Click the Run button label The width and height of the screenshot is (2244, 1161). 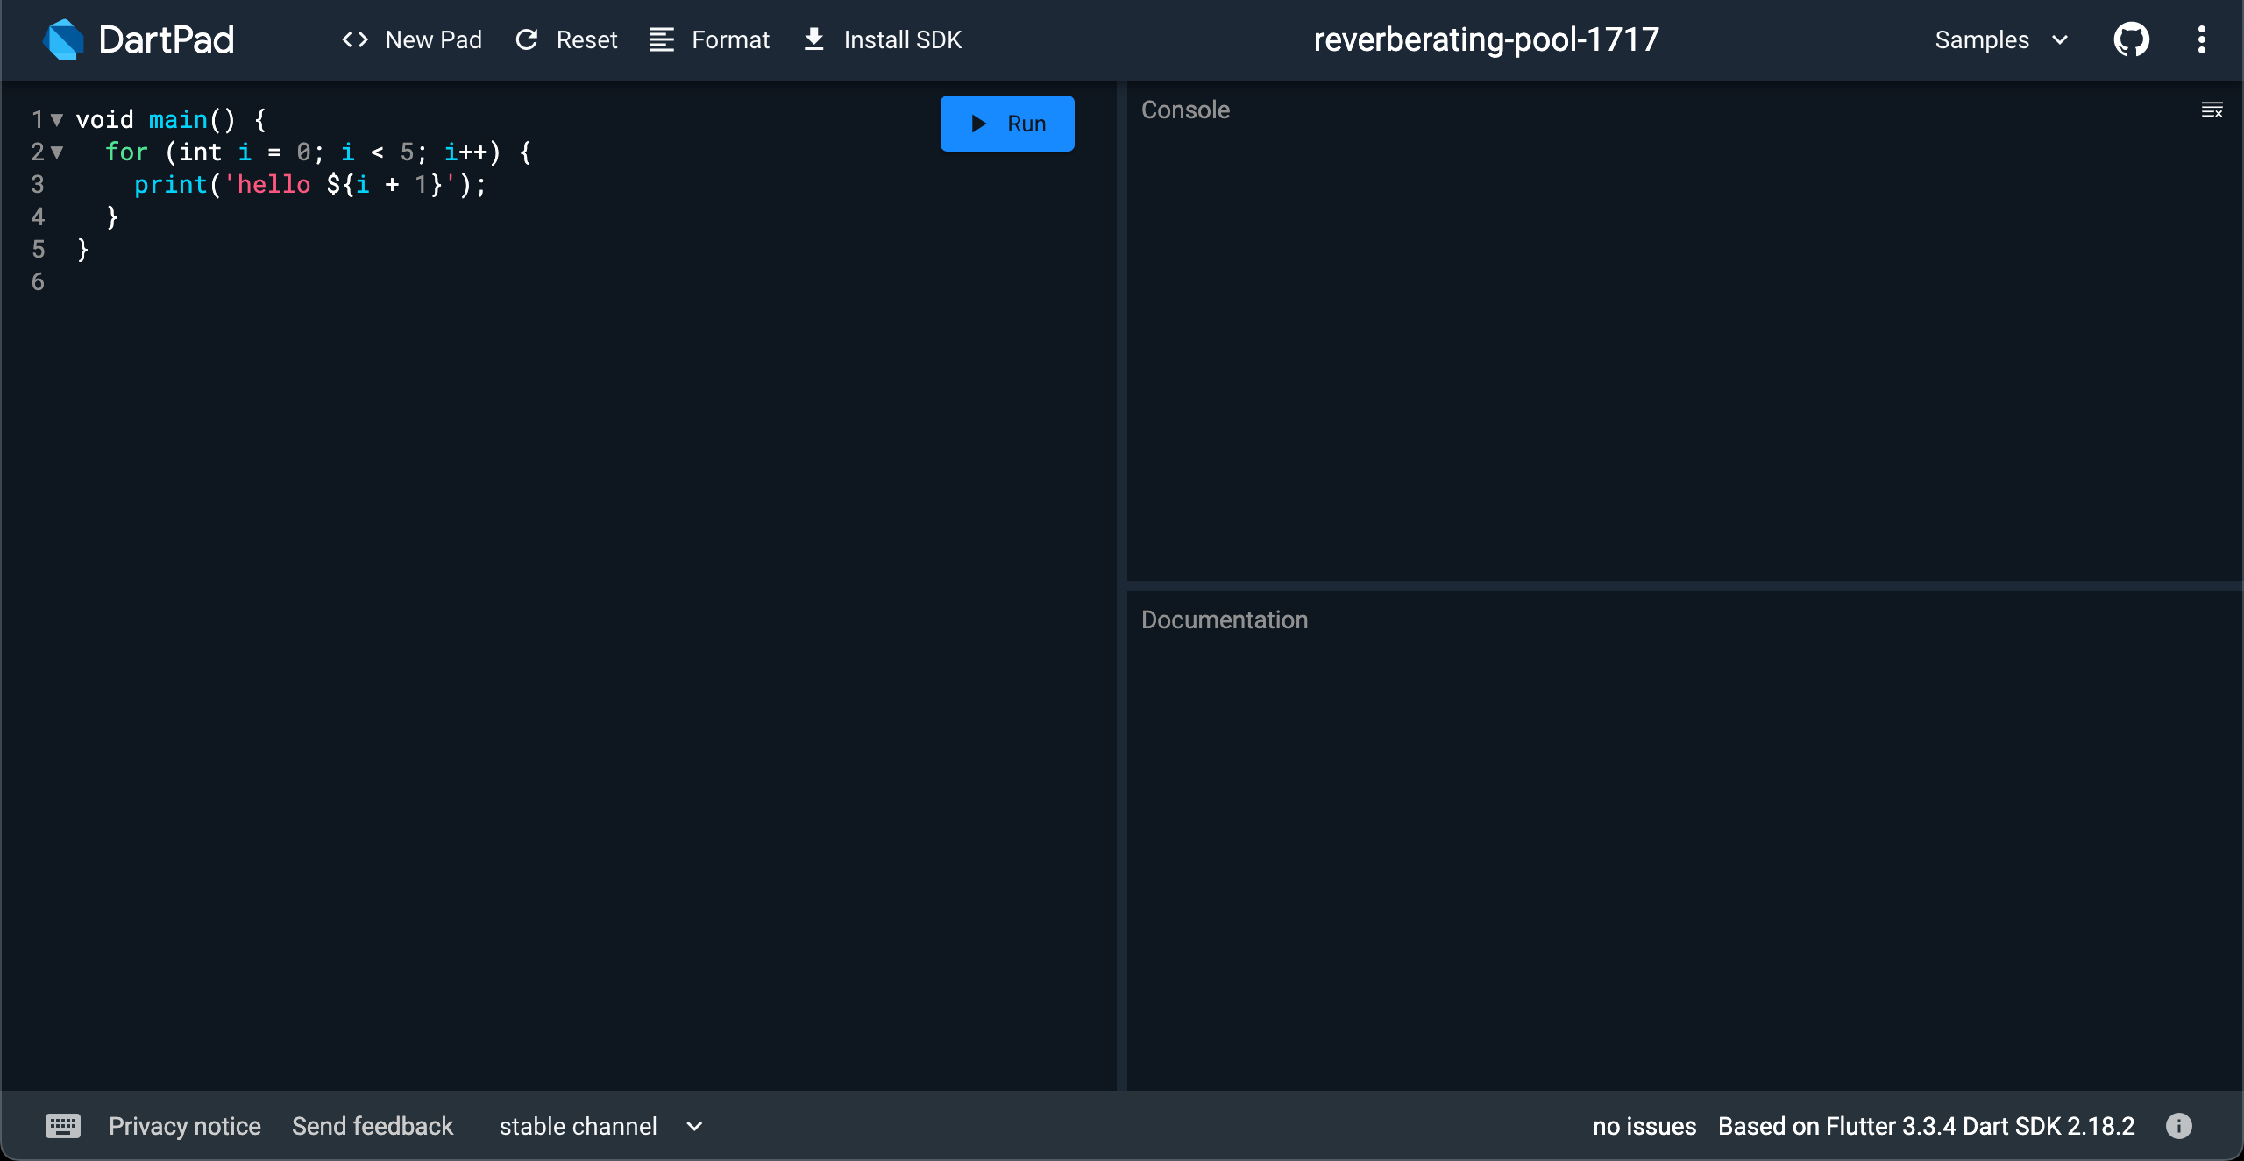[x=1026, y=124]
